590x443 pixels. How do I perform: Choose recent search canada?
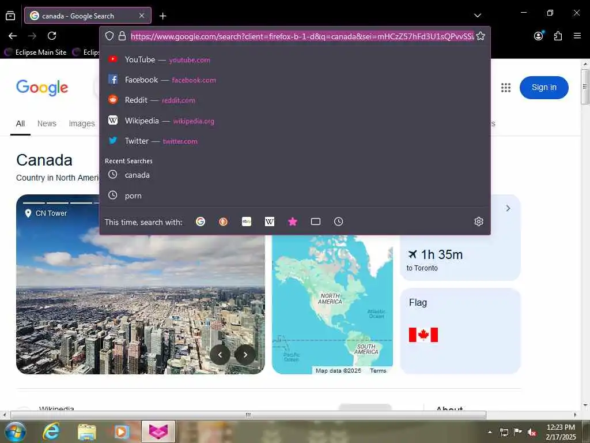coord(295,175)
